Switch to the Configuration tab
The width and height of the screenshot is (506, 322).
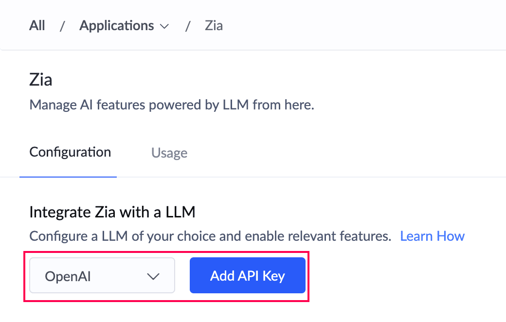point(70,152)
